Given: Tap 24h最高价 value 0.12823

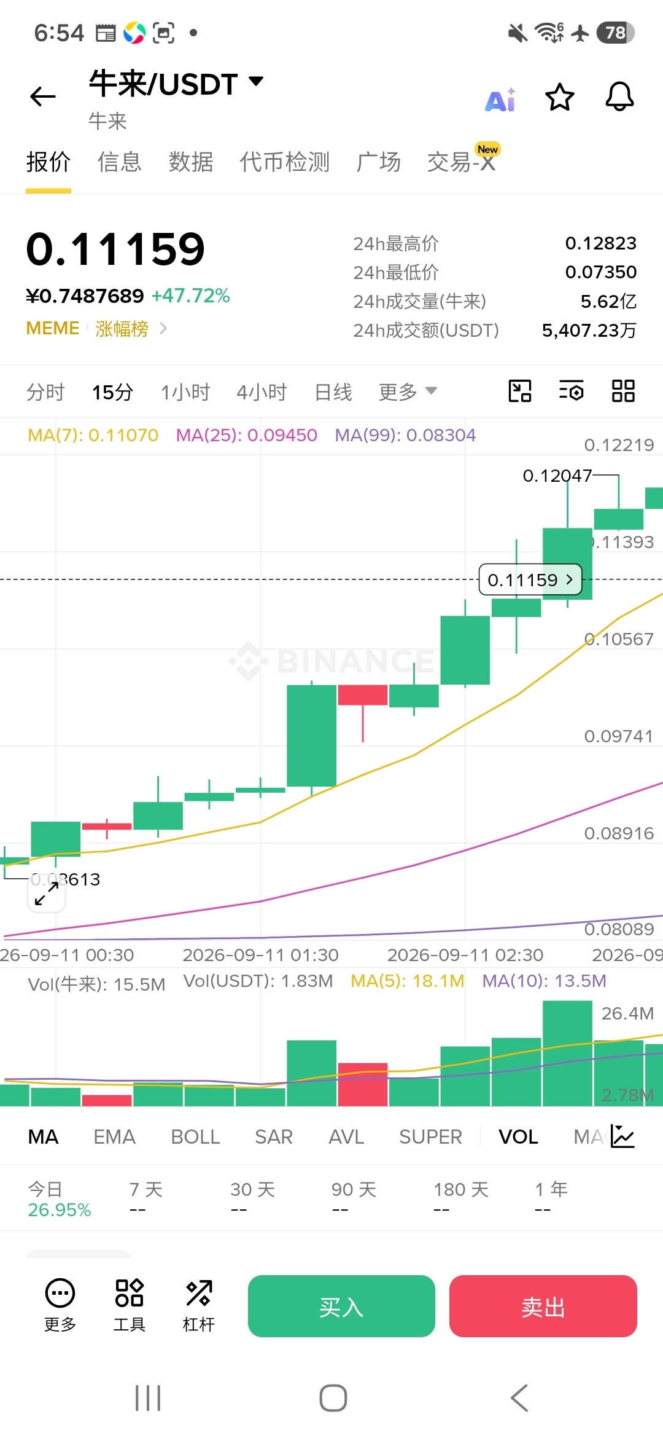Looking at the screenshot, I should pyautogui.click(x=600, y=243).
